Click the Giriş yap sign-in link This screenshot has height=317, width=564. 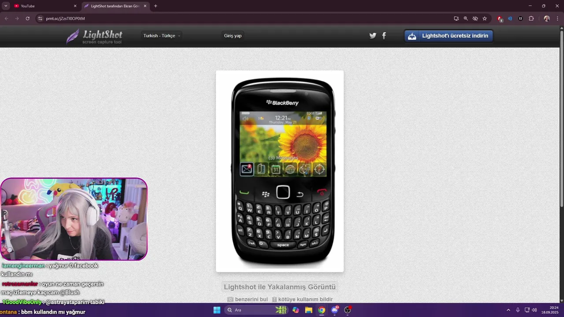click(233, 36)
